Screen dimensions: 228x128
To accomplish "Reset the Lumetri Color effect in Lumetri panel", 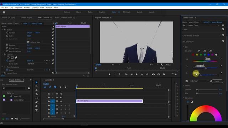I will 223,25.
